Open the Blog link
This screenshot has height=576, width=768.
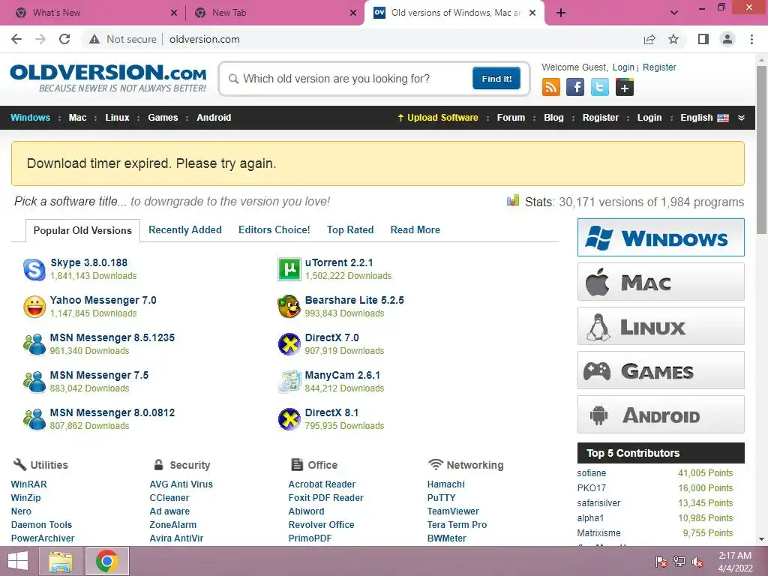coord(553,118)
